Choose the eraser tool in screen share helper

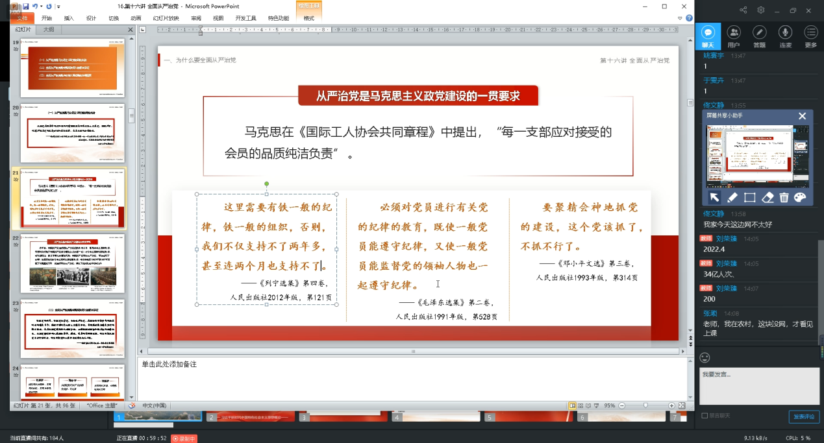coord(767,198)
